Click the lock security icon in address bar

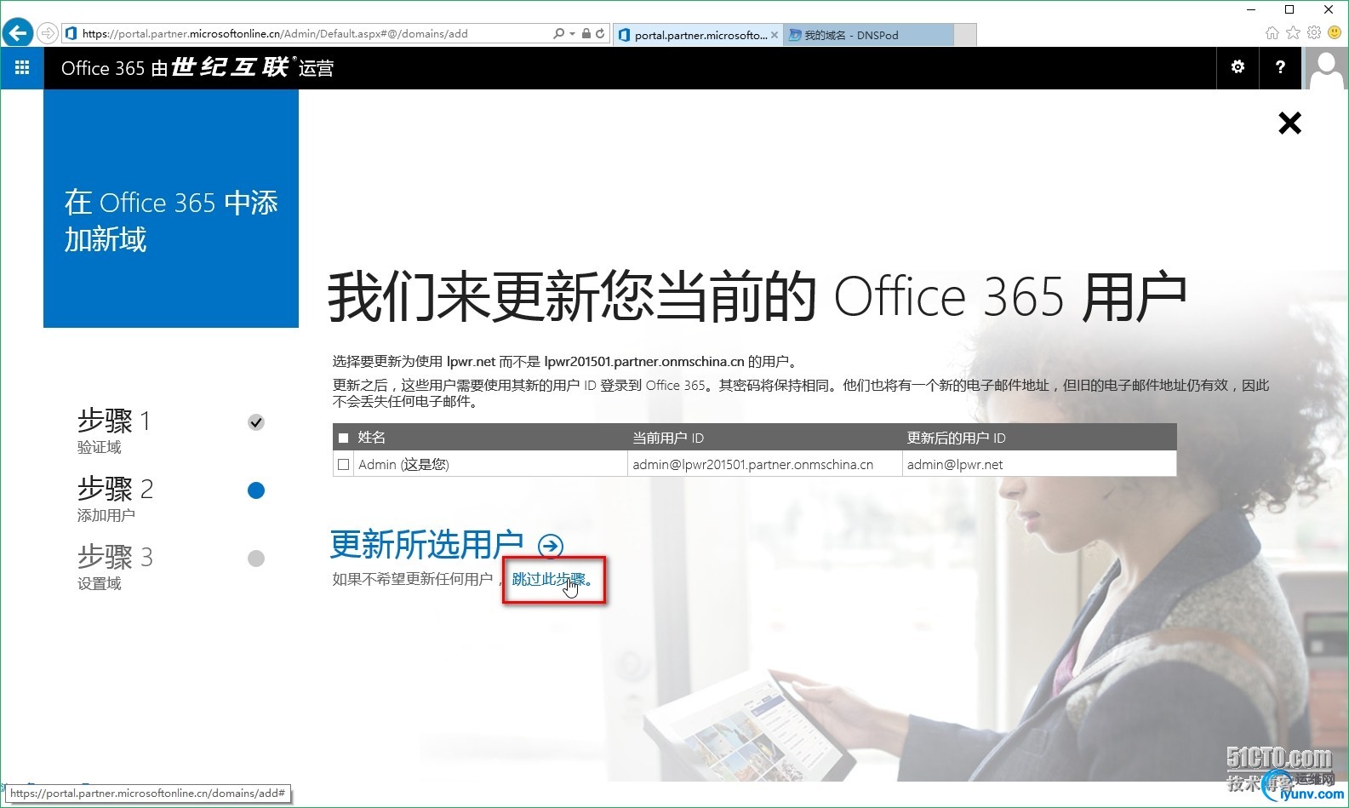pos(586,33)
